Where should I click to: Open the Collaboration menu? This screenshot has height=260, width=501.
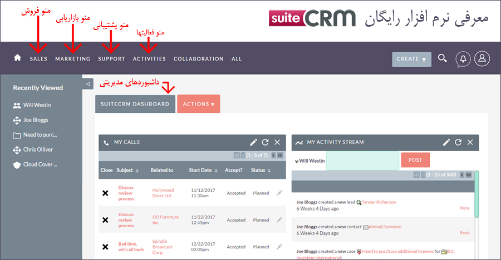tap(198, 59)
